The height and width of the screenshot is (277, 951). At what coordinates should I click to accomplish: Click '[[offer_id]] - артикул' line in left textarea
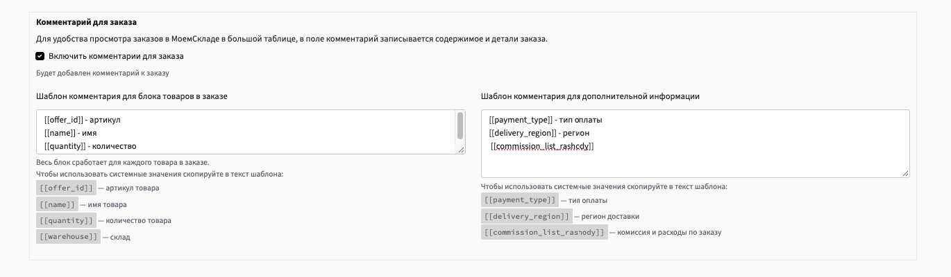coord(83,120)
